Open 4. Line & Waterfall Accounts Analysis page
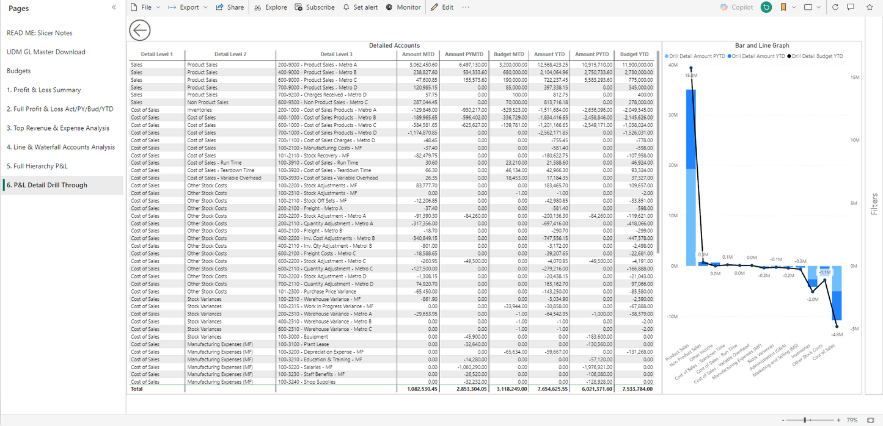 pos(62,147)
